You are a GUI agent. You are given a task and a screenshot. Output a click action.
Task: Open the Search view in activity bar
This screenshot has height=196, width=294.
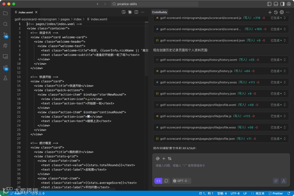pyautogui.click(x=5, y=24)
